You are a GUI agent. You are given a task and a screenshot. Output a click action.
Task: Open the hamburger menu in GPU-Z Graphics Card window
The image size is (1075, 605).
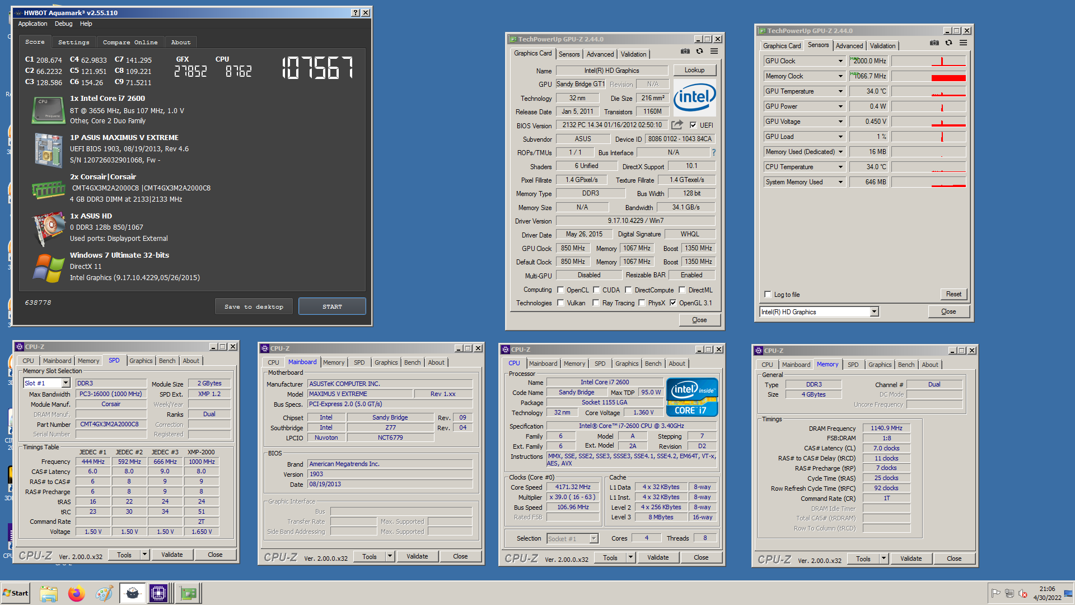[714, 52]
